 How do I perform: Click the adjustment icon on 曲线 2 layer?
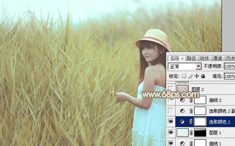(x=182, y=100)
